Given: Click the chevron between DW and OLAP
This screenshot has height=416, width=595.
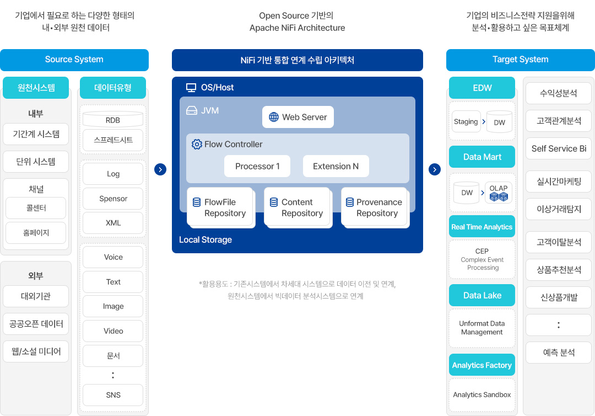Looking at the screenshot, I should [483, 193].
